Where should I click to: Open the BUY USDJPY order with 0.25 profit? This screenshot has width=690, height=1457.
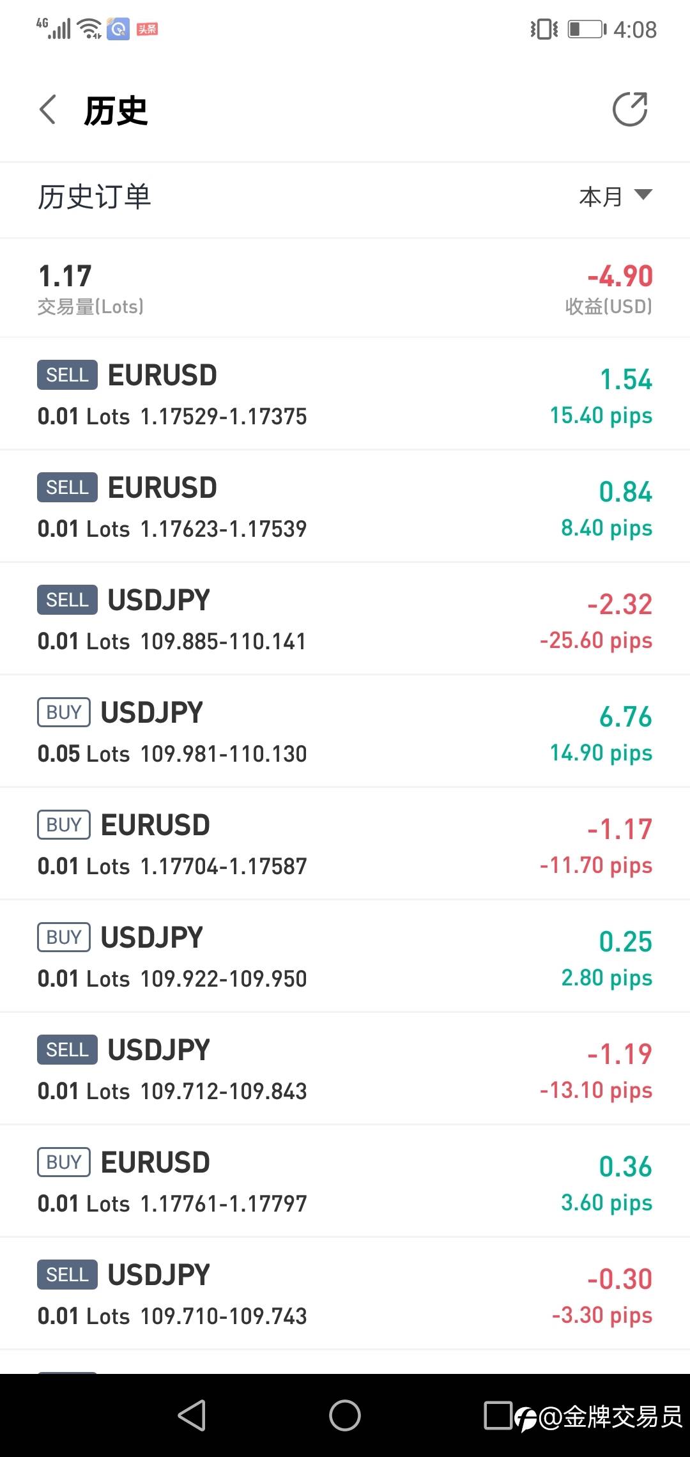(x=345, y=957)
